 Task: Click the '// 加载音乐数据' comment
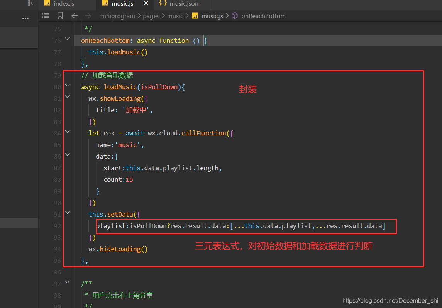coord(107,75)
